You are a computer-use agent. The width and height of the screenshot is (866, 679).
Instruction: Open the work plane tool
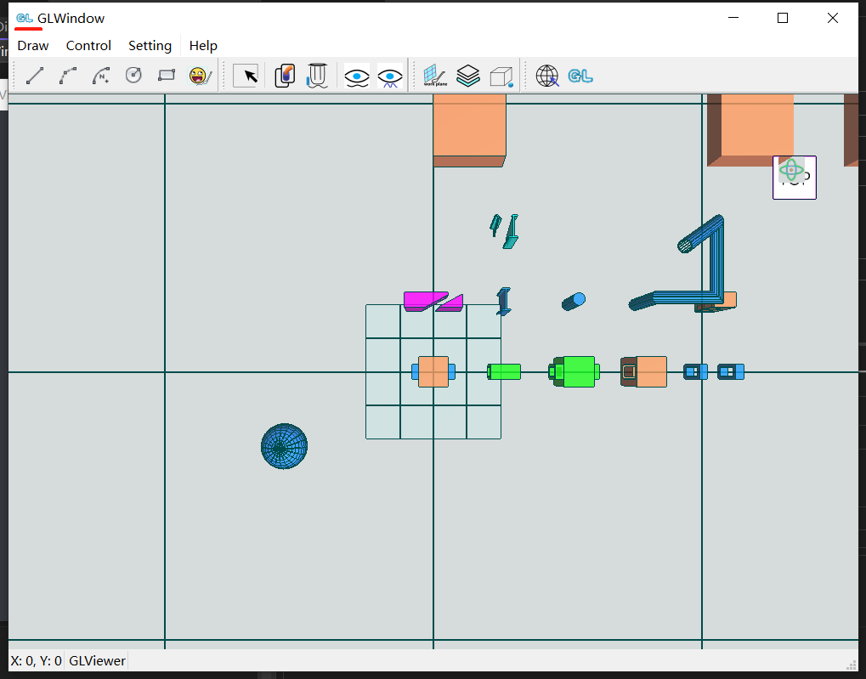(435, 76)
